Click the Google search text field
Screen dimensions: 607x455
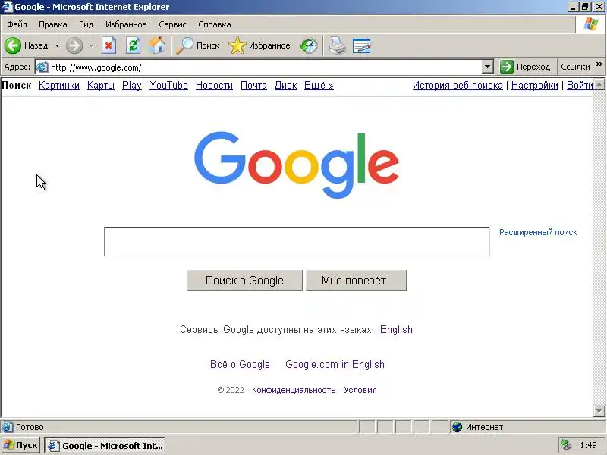click(x=297, y=242)
